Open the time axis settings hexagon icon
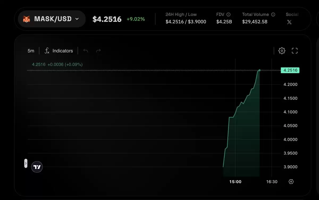Viewport: 319px width, 200px height. click(291, 182)
